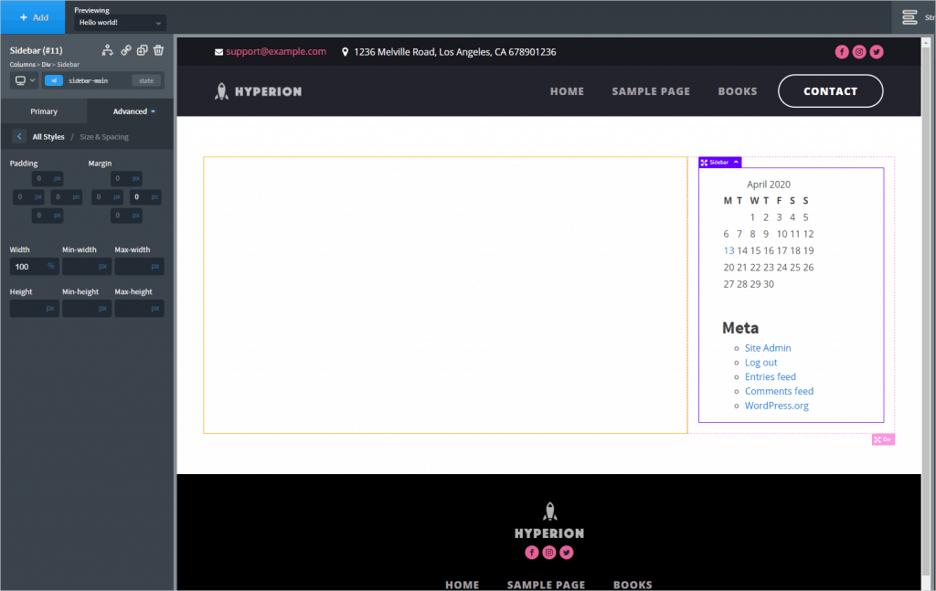Duplicate the Sidebar element via copy icon
This screenshot has width=936, height=591.
pos(142,50)
